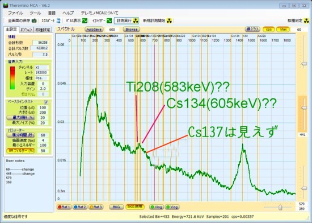
Task: Switch to the オプション tab
Action: [x=26, y=30]
